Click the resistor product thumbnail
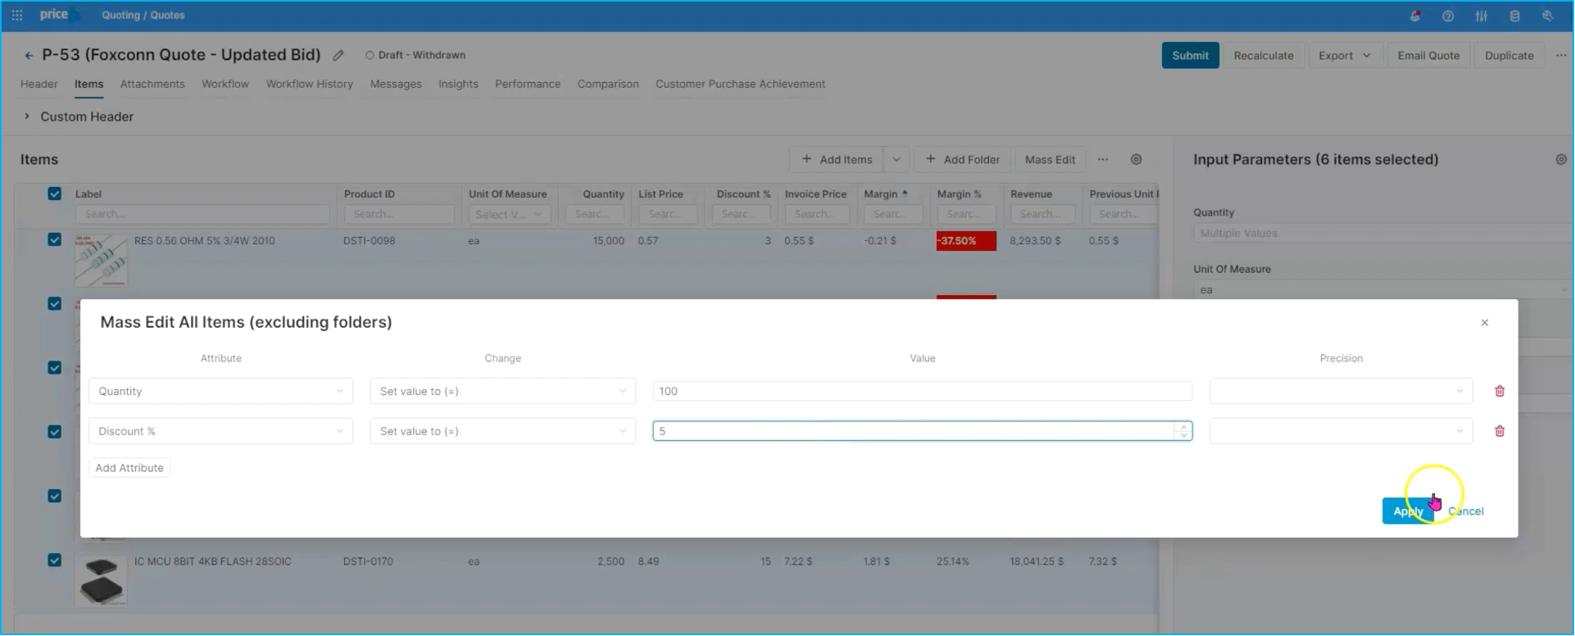Image resolution: width=1575 pixels, height=636 pixels. tap(101, 261)
